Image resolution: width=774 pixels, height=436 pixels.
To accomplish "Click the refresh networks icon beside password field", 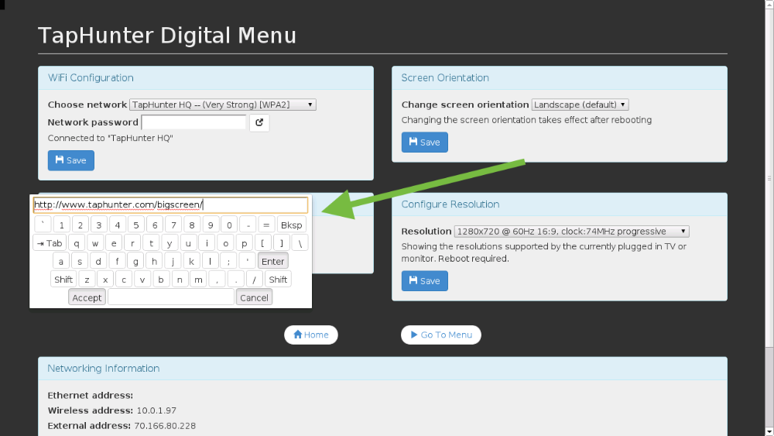I will coord(259,122).
